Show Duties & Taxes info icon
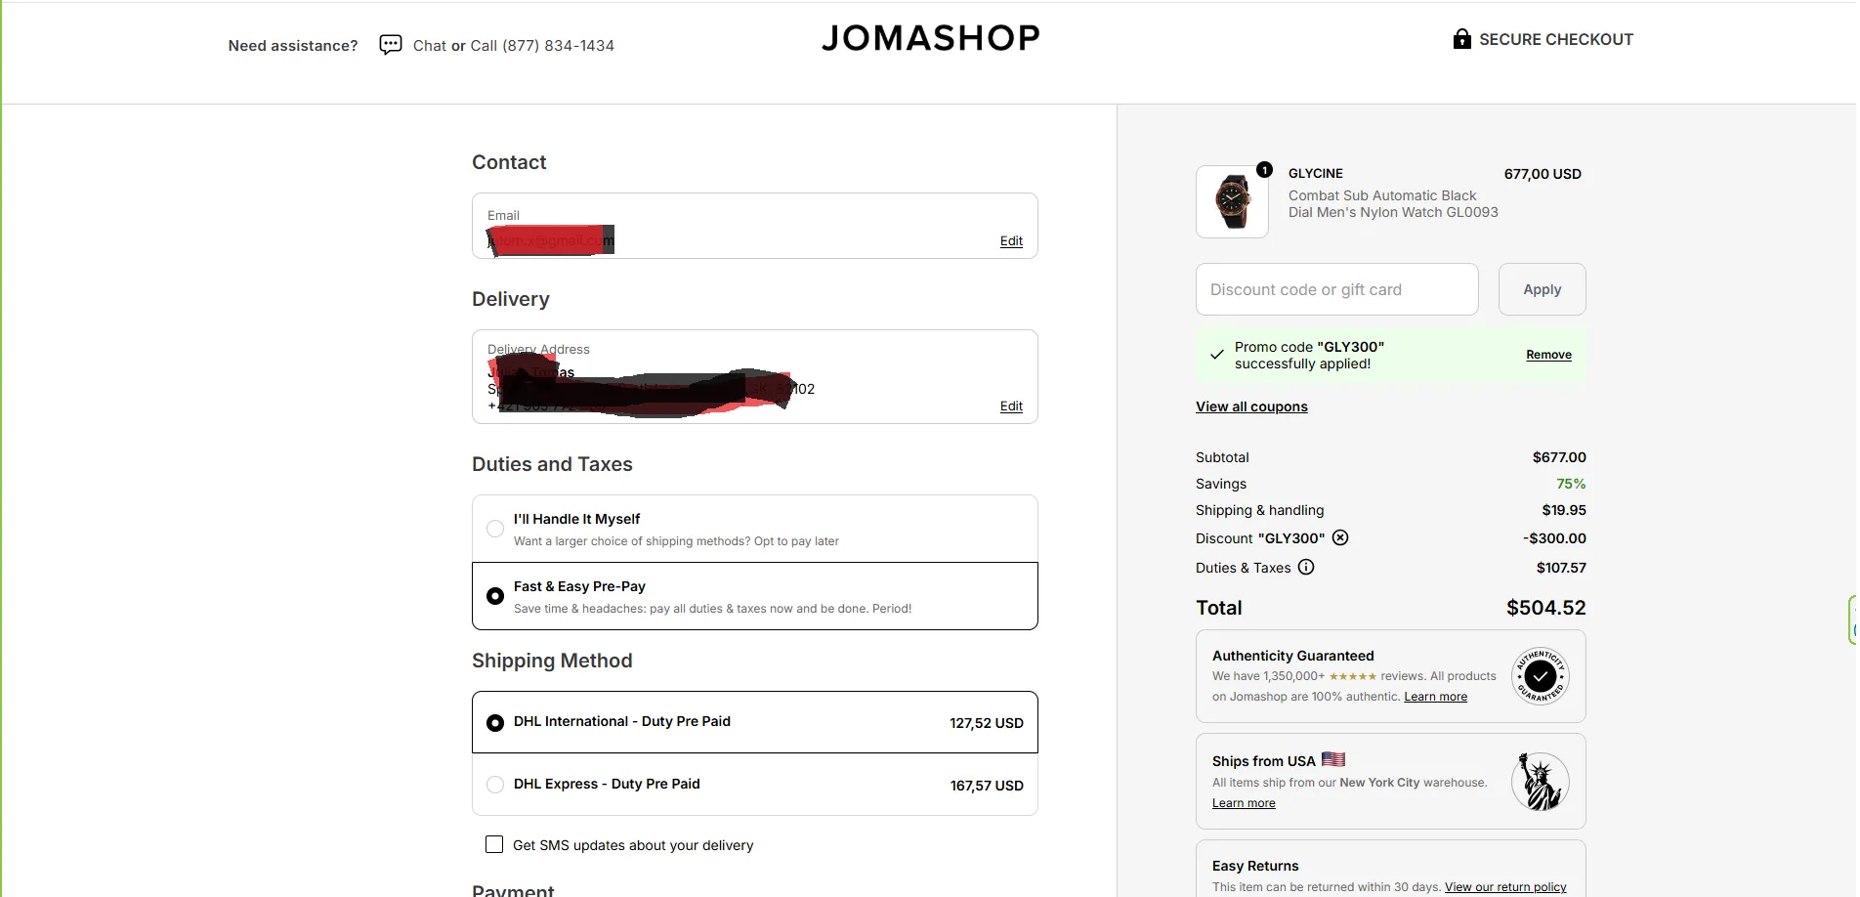 point(1306,567)
